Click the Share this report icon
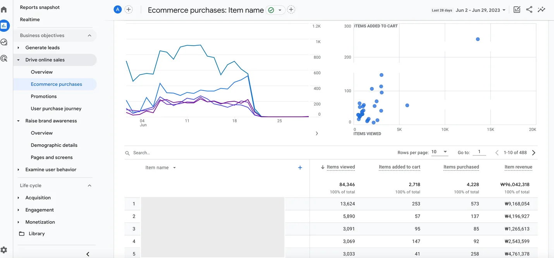Viewport: 554px width, 258px height. click(529, 10)
